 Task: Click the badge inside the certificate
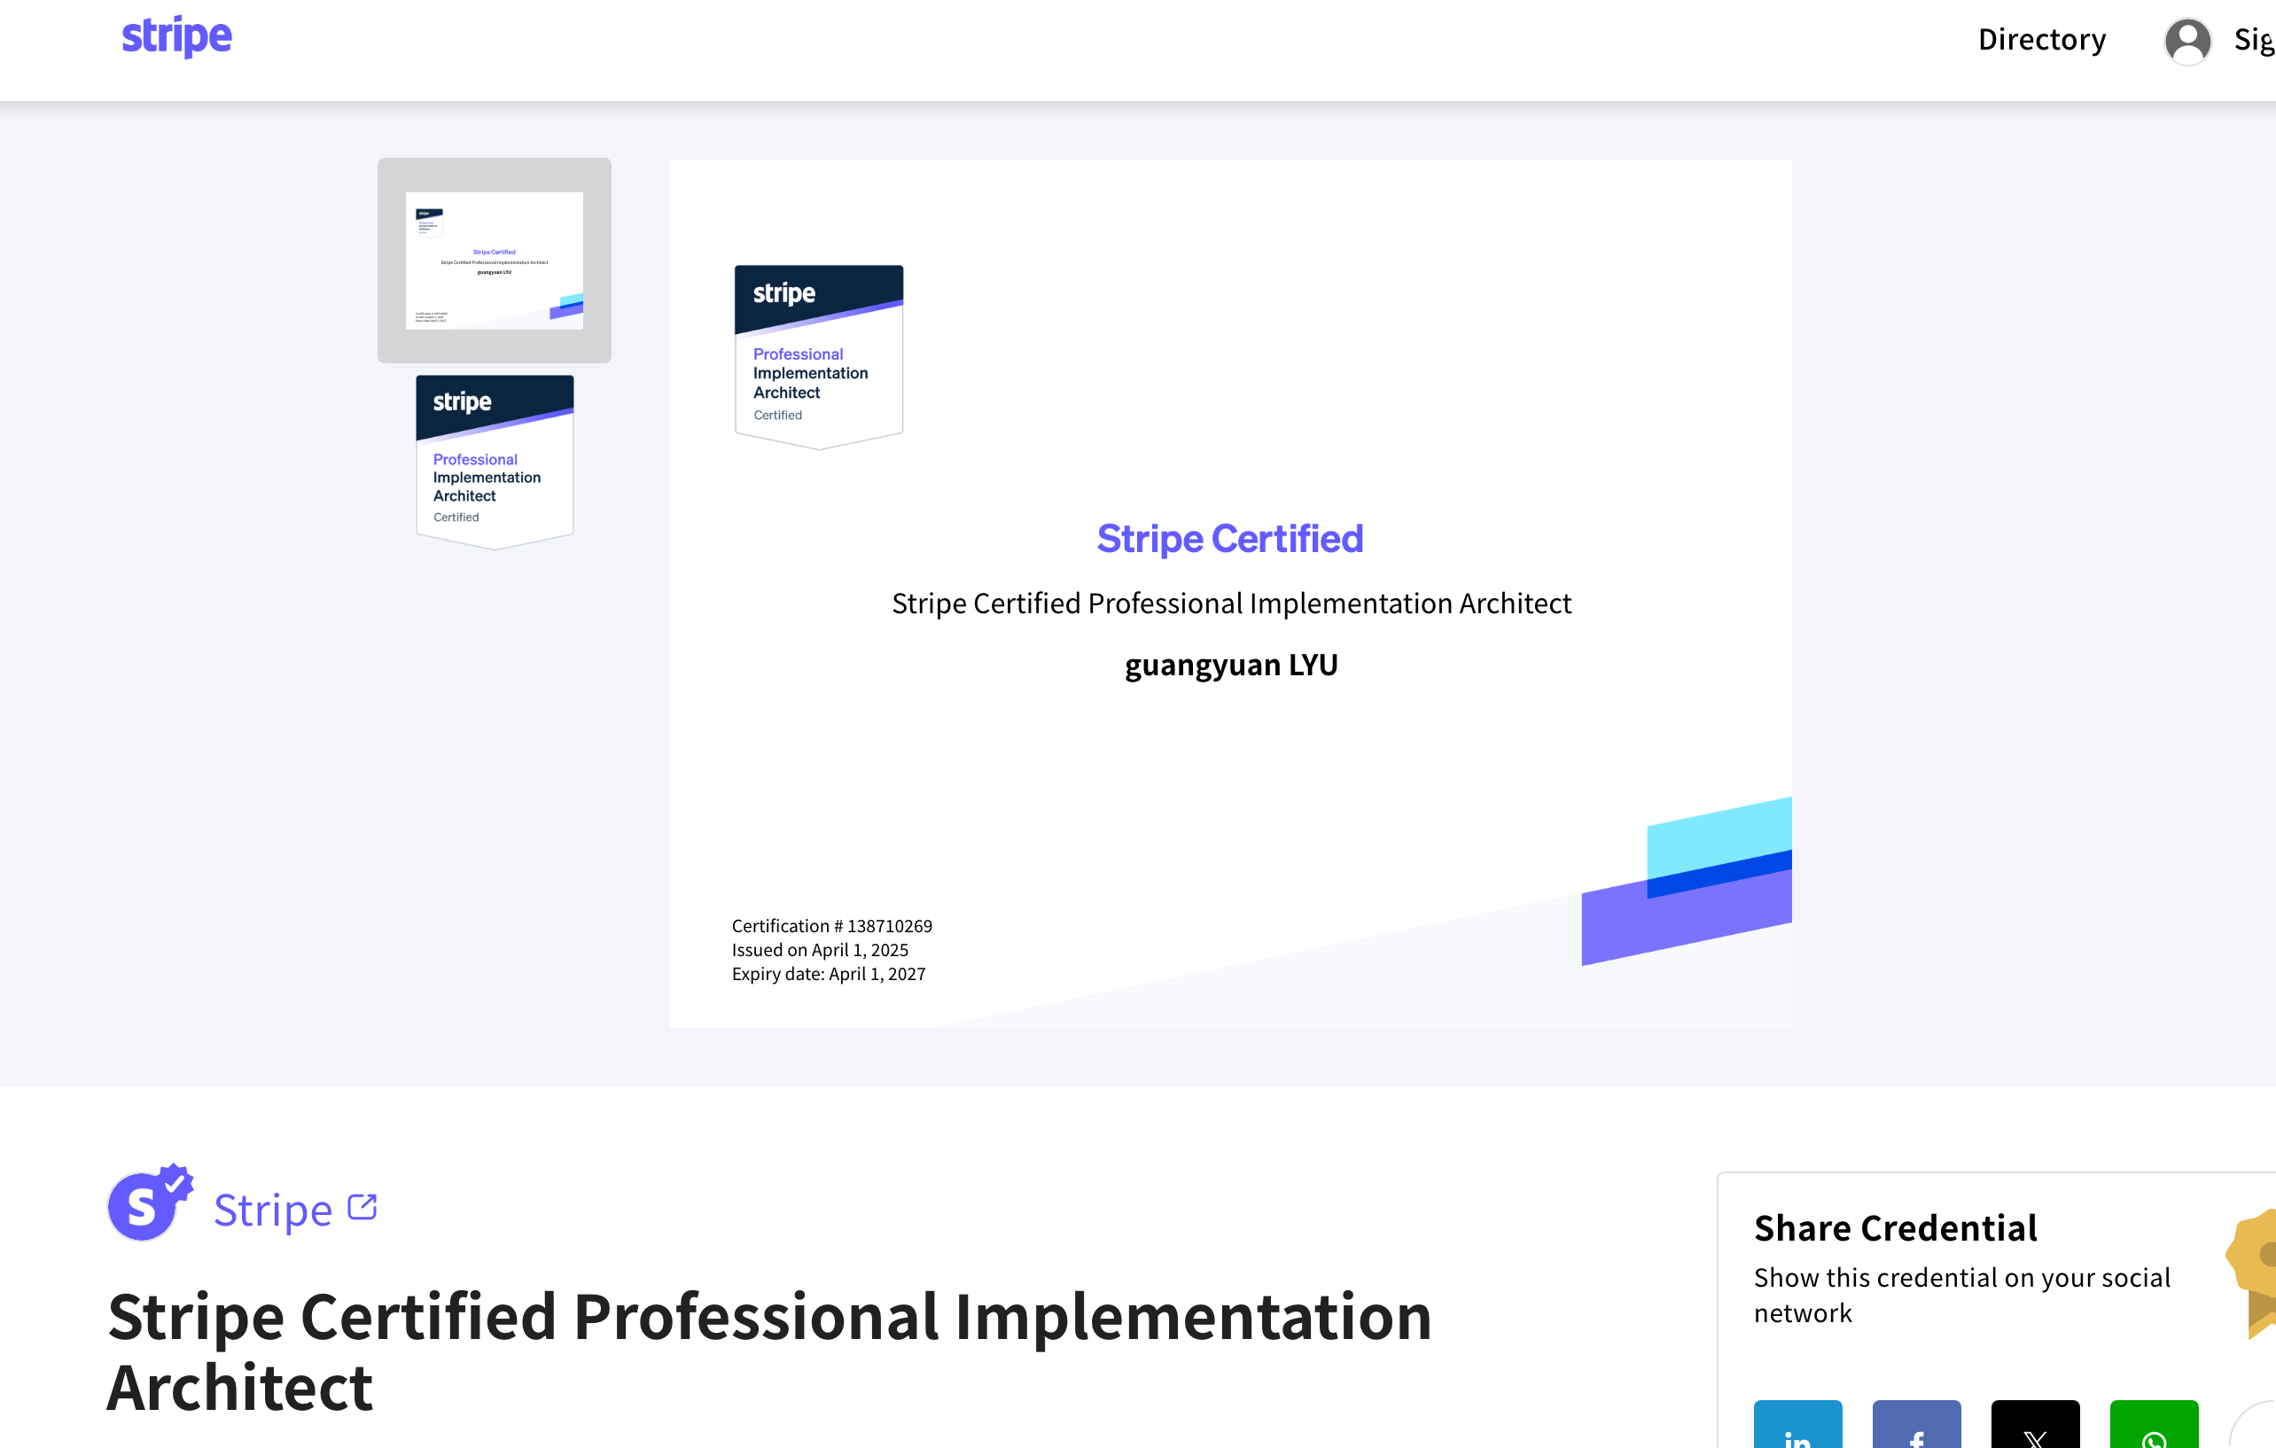(819, 356)
